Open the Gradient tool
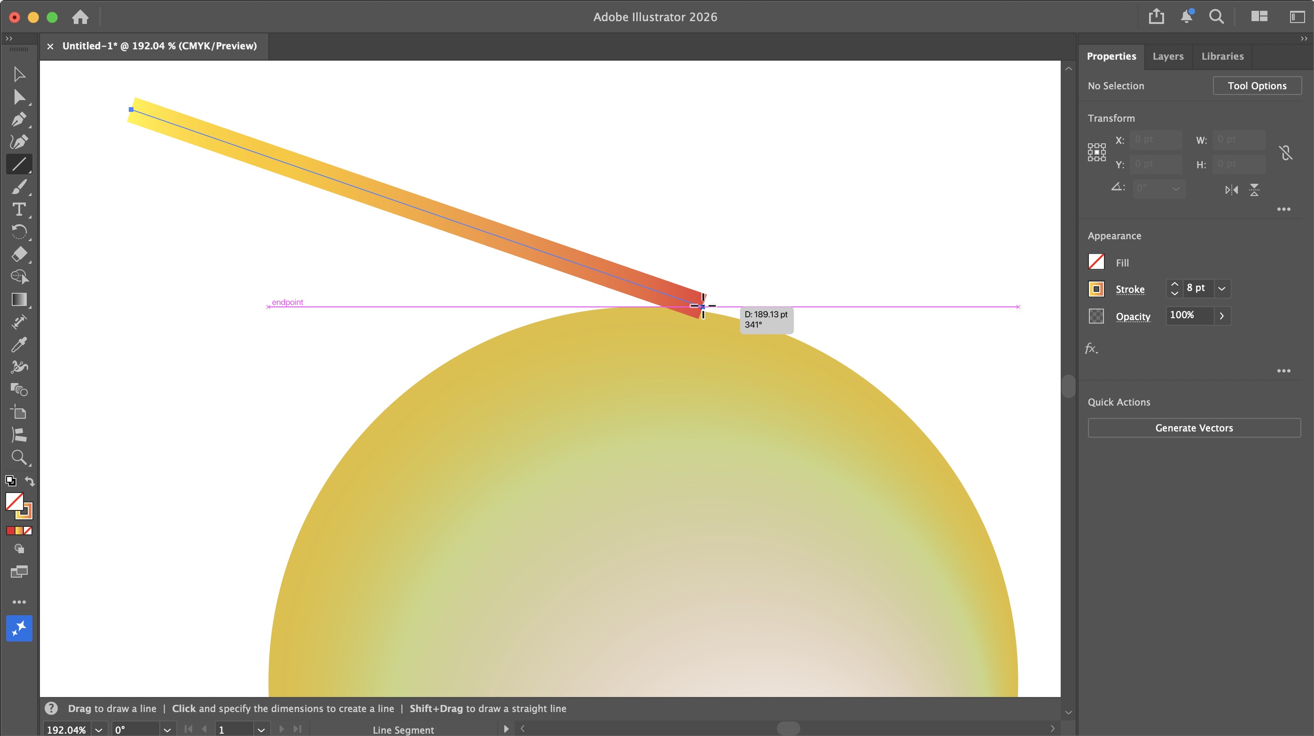This screenshot has height=736, width=1314. click(x=19, y=299)
